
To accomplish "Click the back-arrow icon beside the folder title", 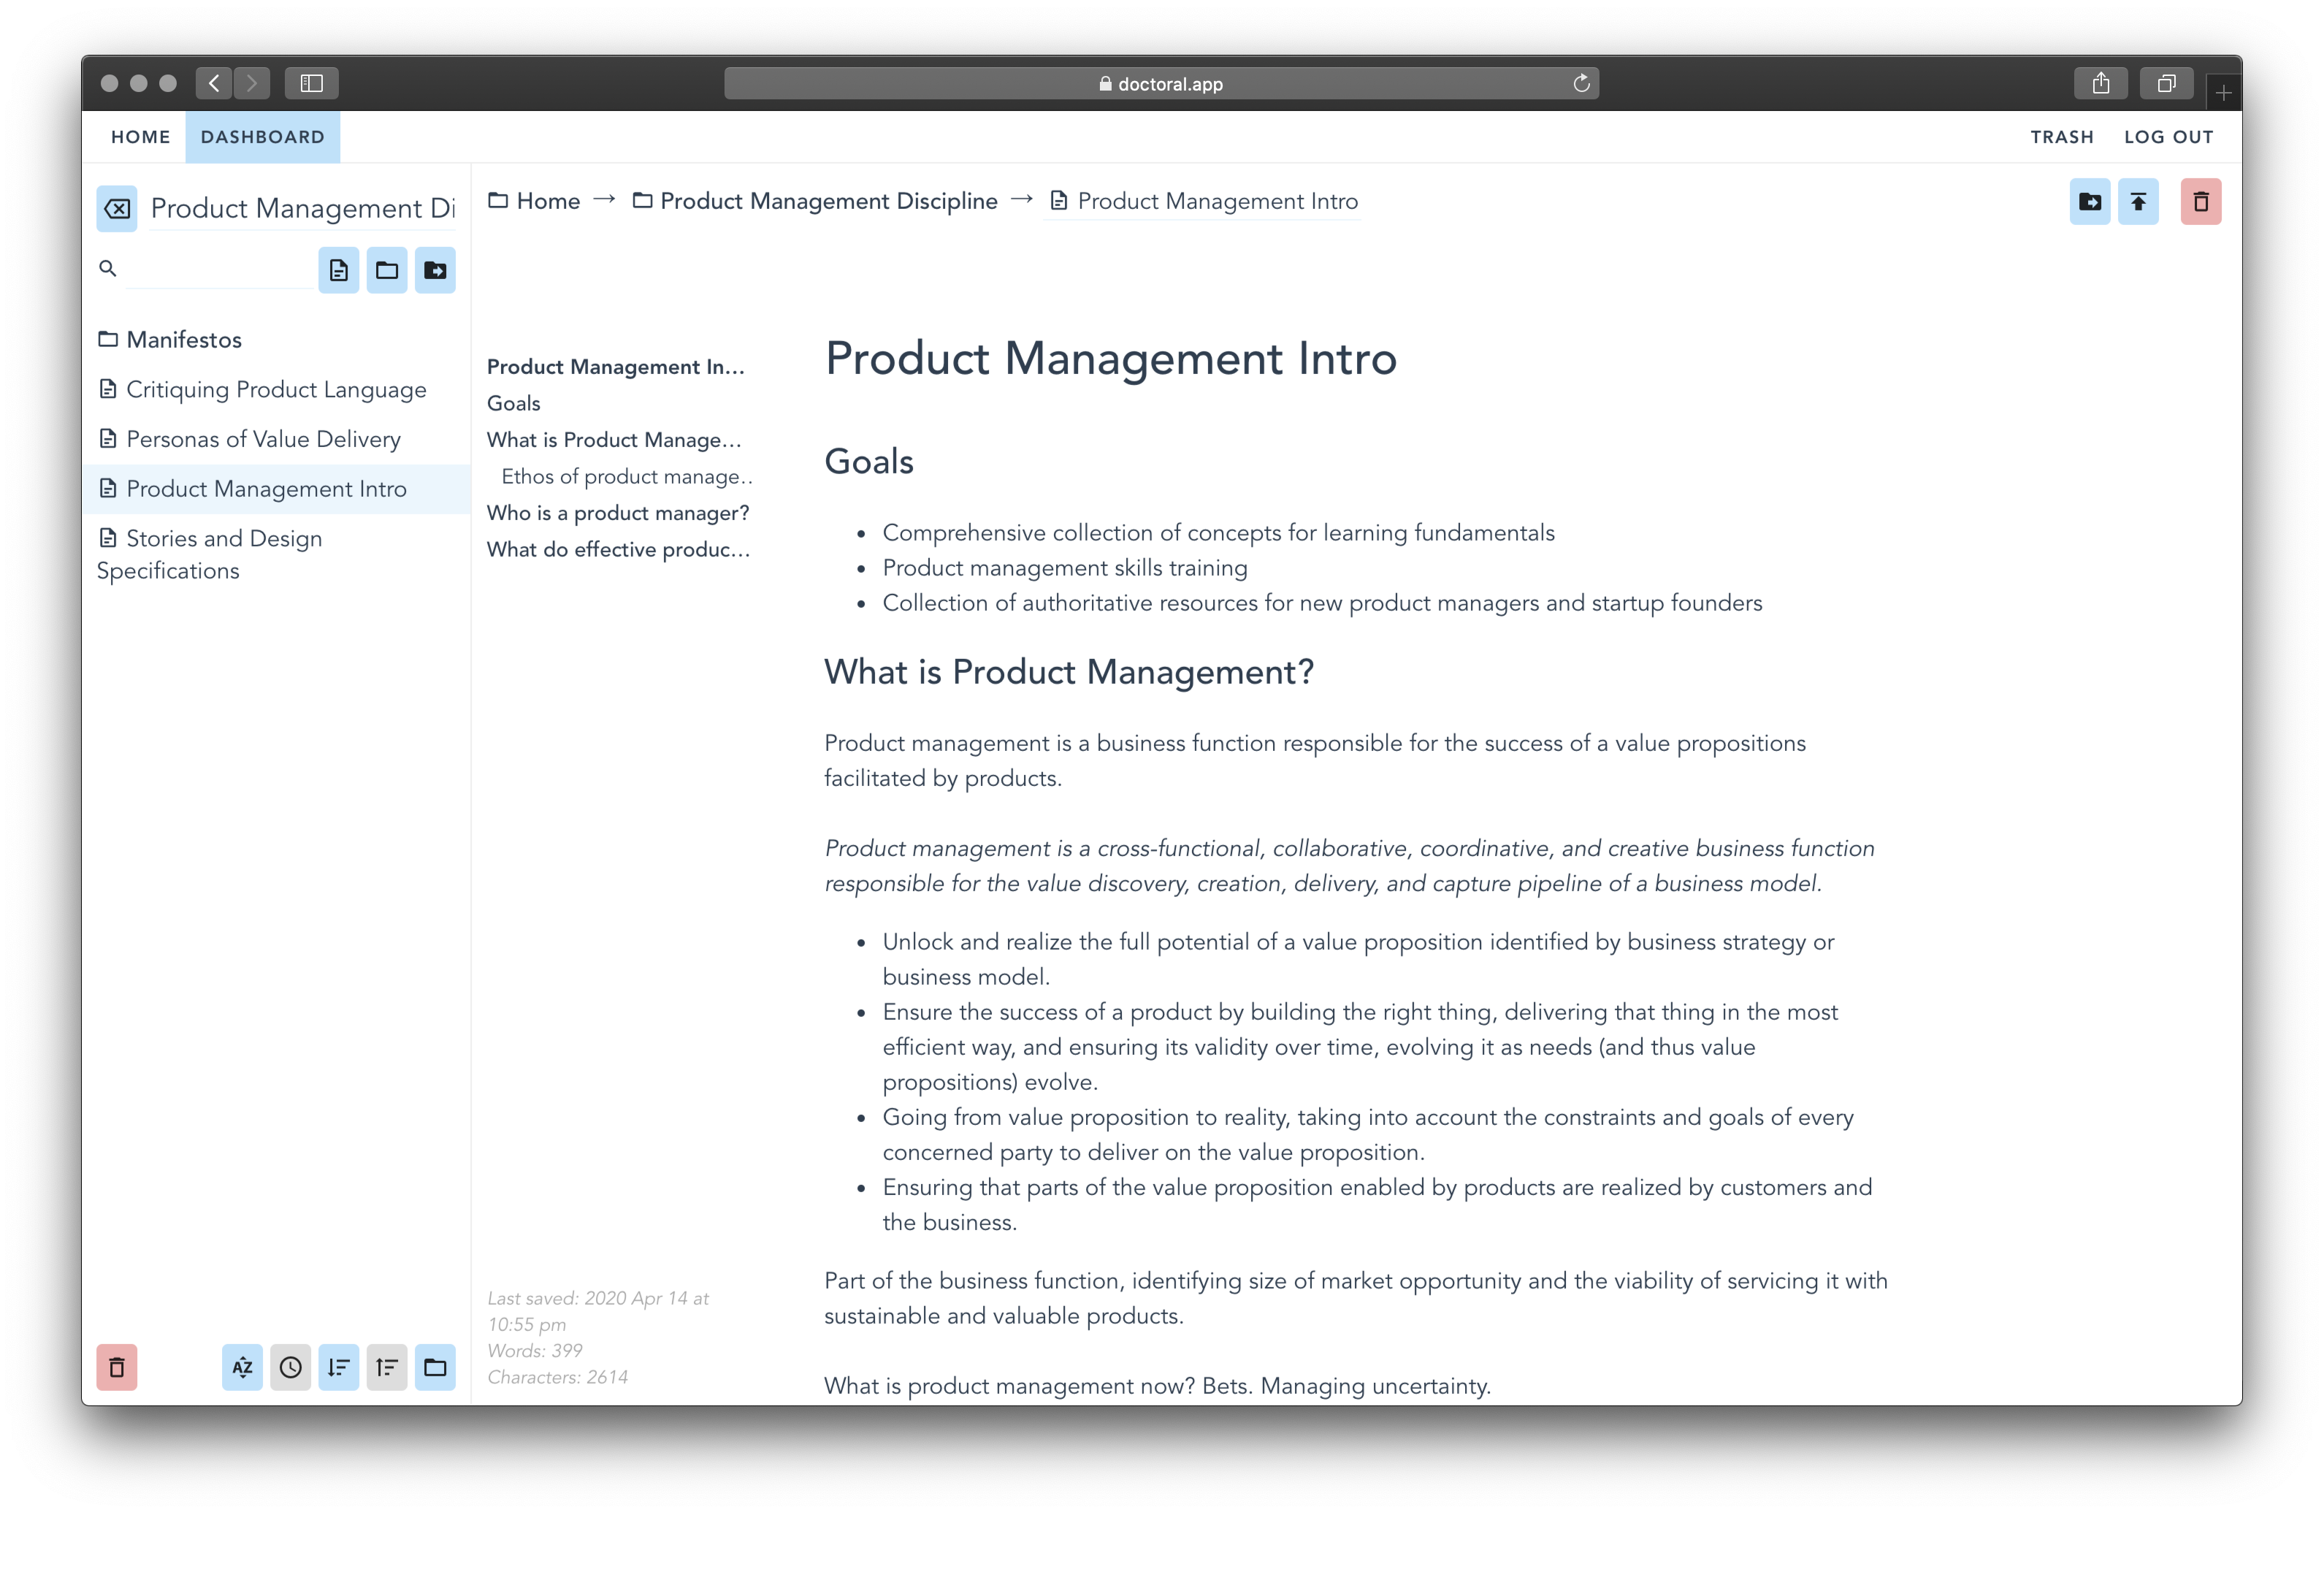I will coord(117,209).
